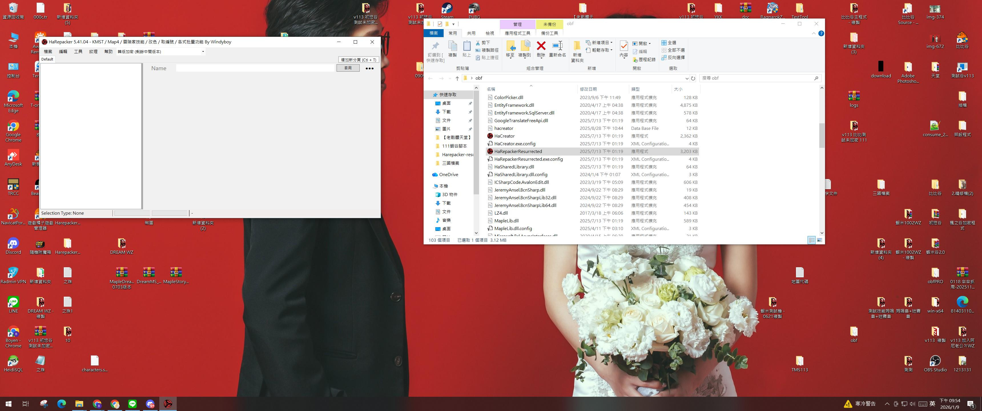
Task: Click the red Delete icon in ribbon
Action: 541,46
